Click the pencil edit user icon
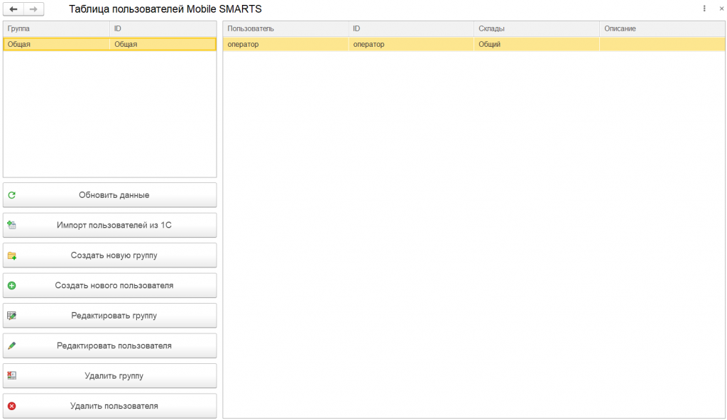727x420 pixels. click(12, 346)
